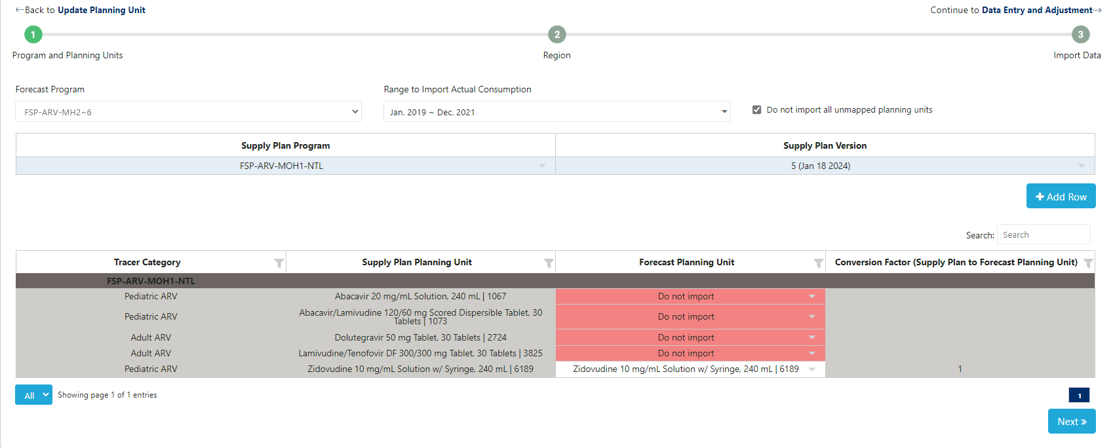Viewport: 1113px width, 448px height.
Task: Click the FSP-ARV-MOH1-NTL group row
Action: click(555, 281)
